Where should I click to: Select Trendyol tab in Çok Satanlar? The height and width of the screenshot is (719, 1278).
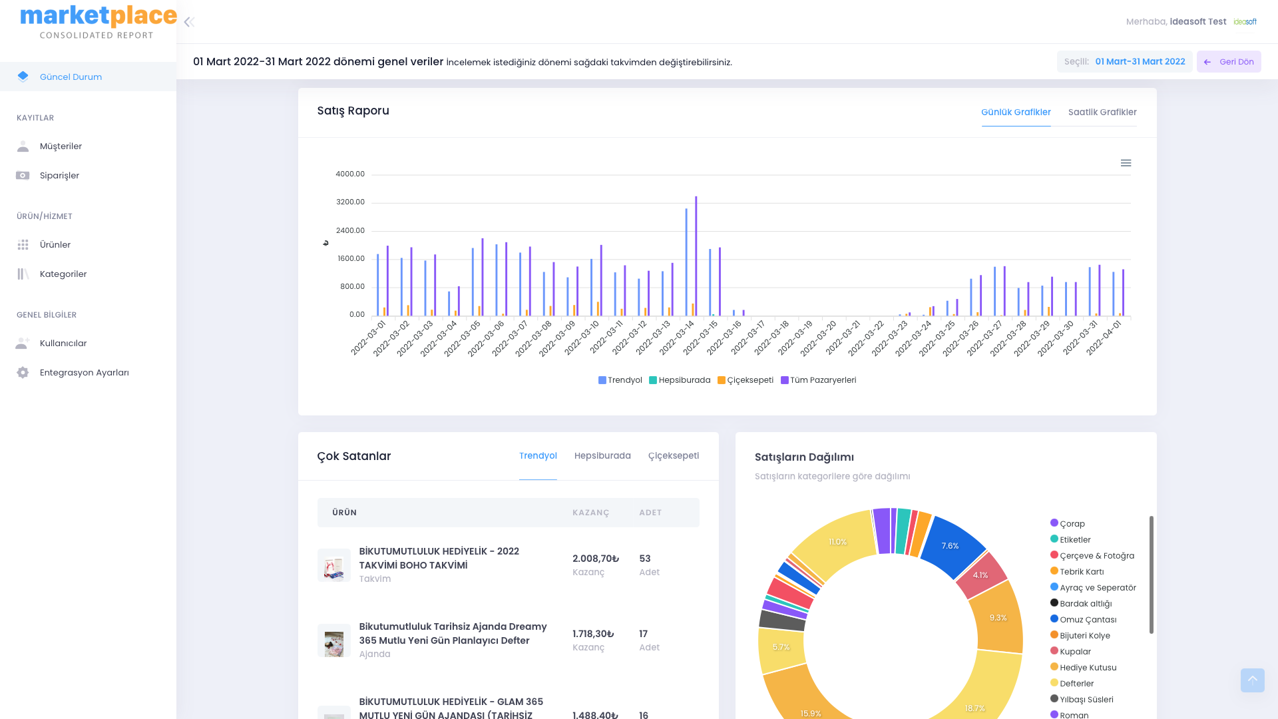538,455
